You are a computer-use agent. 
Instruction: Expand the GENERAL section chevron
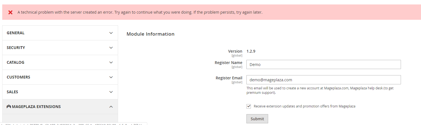tap(111, 33)
